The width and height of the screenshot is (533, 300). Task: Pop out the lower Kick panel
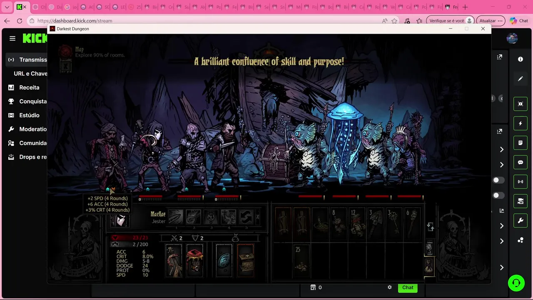(x=499, y=131)
